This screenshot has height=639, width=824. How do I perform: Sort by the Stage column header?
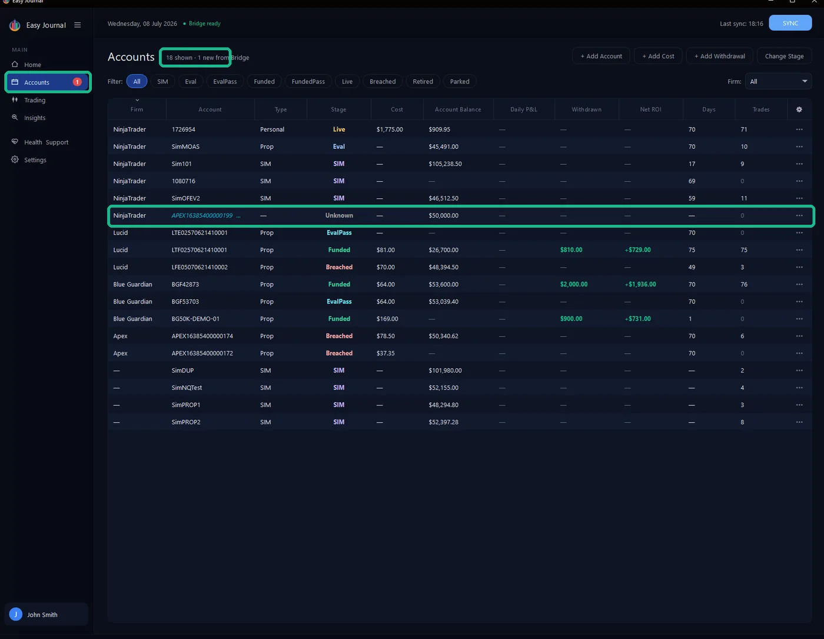pyautogui.click(x=338, y=109)
